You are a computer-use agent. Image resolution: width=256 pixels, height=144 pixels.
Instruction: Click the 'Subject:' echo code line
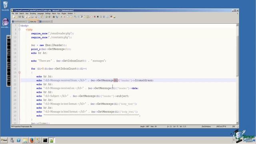(83, 96)
